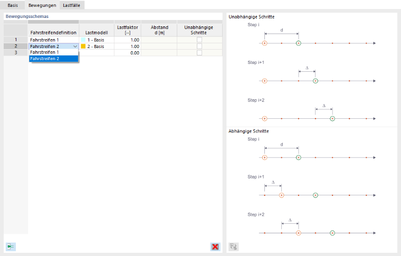The width and height of the screenshot is (401, 256).
Task: Toggle Unabhängige Schritte checkbox in row 2
Action: [x=199, y=46]
